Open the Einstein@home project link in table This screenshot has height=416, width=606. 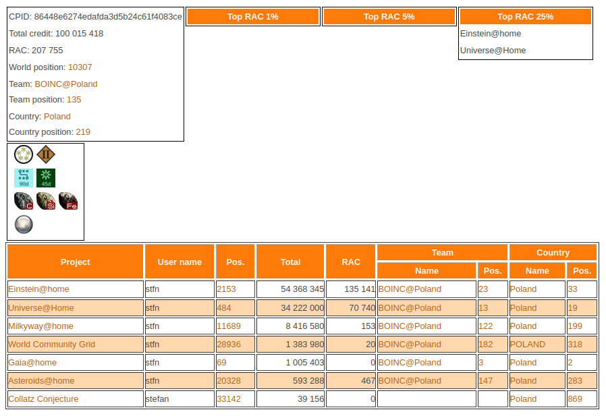point(38,289)
